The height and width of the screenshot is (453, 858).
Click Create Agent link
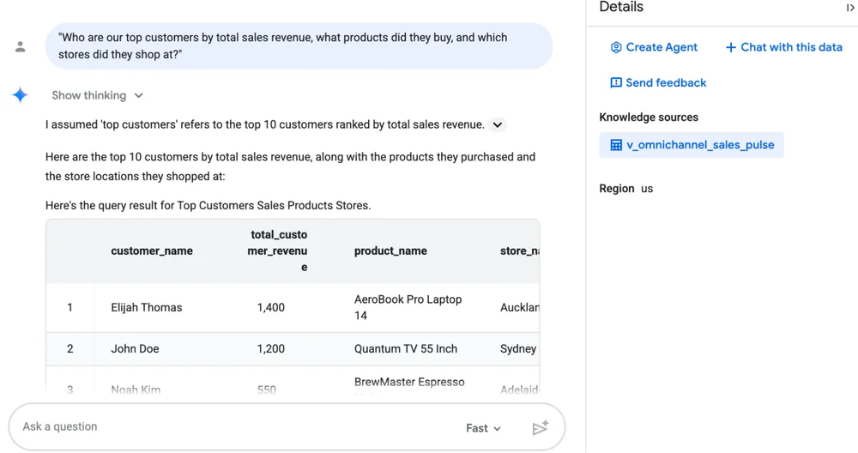click(x=654, y=47)
